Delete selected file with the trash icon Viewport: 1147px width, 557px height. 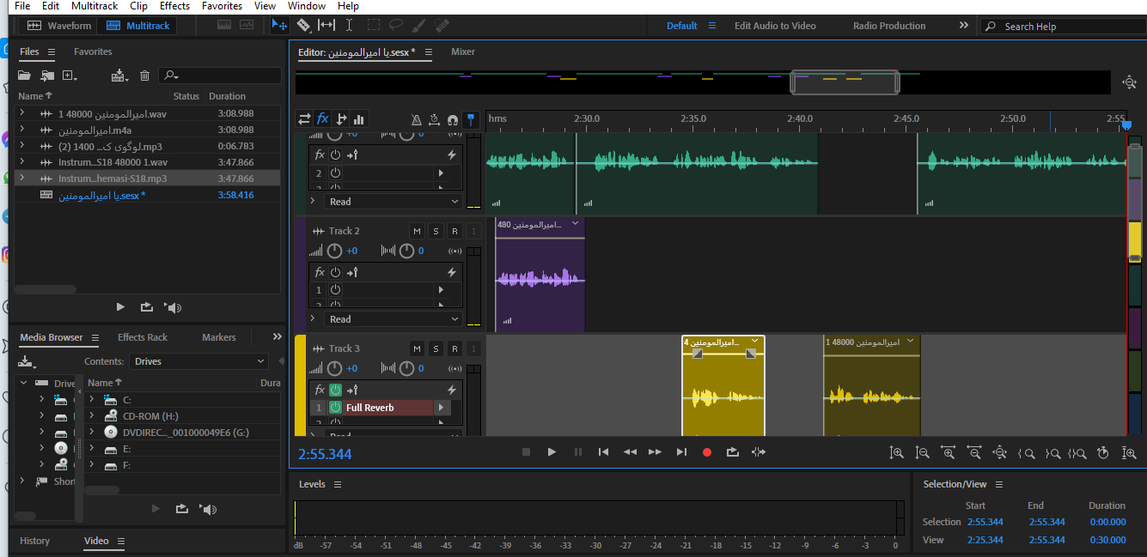click(144, 76)
